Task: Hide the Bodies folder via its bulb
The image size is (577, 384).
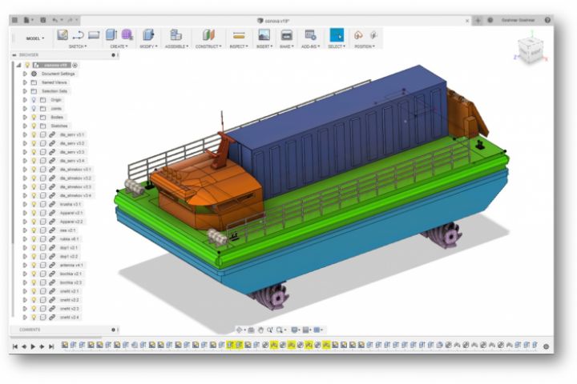Action: 34,118
